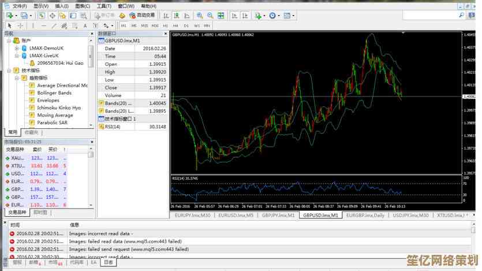
Task: Set chart timeframe to D1
Action: [186, 25]
